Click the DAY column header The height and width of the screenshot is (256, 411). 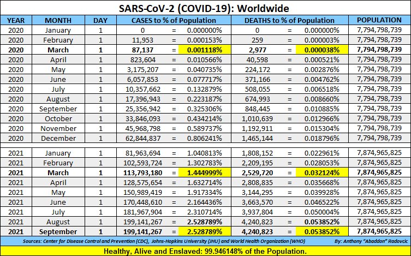(x=100, y=20)
